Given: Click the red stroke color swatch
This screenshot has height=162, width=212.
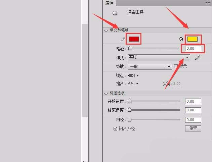Looking at the screenshot, I should click(x=134, y=39).
